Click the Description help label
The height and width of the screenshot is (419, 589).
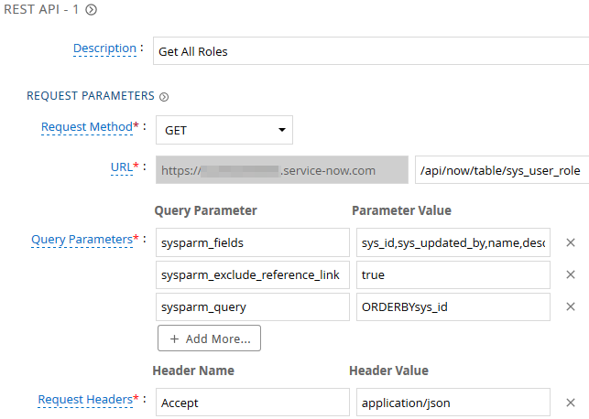pos(104,48)
